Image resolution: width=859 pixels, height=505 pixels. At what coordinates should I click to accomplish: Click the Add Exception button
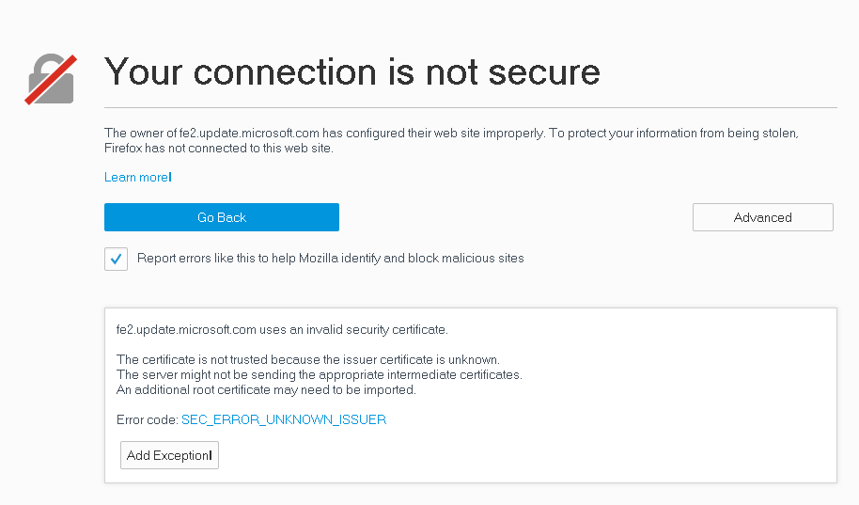click(x=169, y=455)
